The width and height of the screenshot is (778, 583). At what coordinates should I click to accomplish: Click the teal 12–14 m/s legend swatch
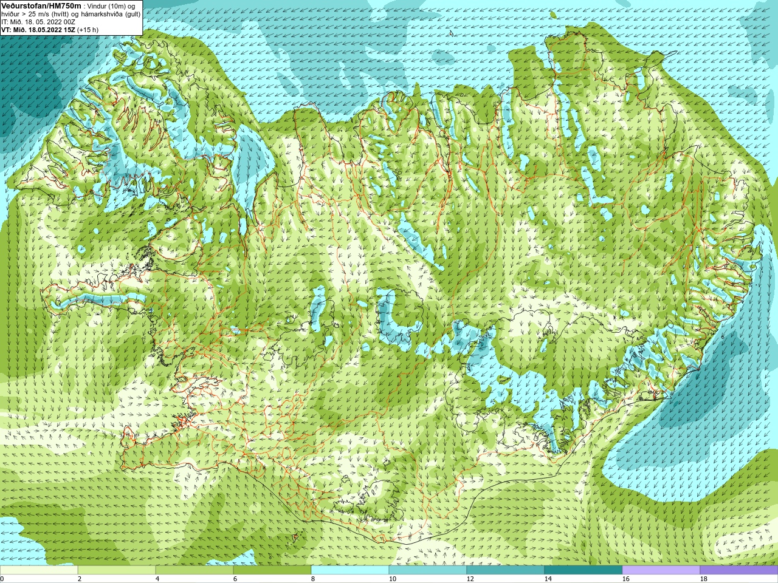[506, 570]
